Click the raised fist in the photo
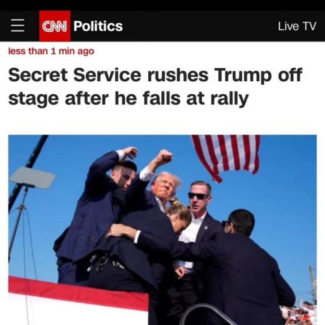 pyautogui.click(x=164, y=157)
